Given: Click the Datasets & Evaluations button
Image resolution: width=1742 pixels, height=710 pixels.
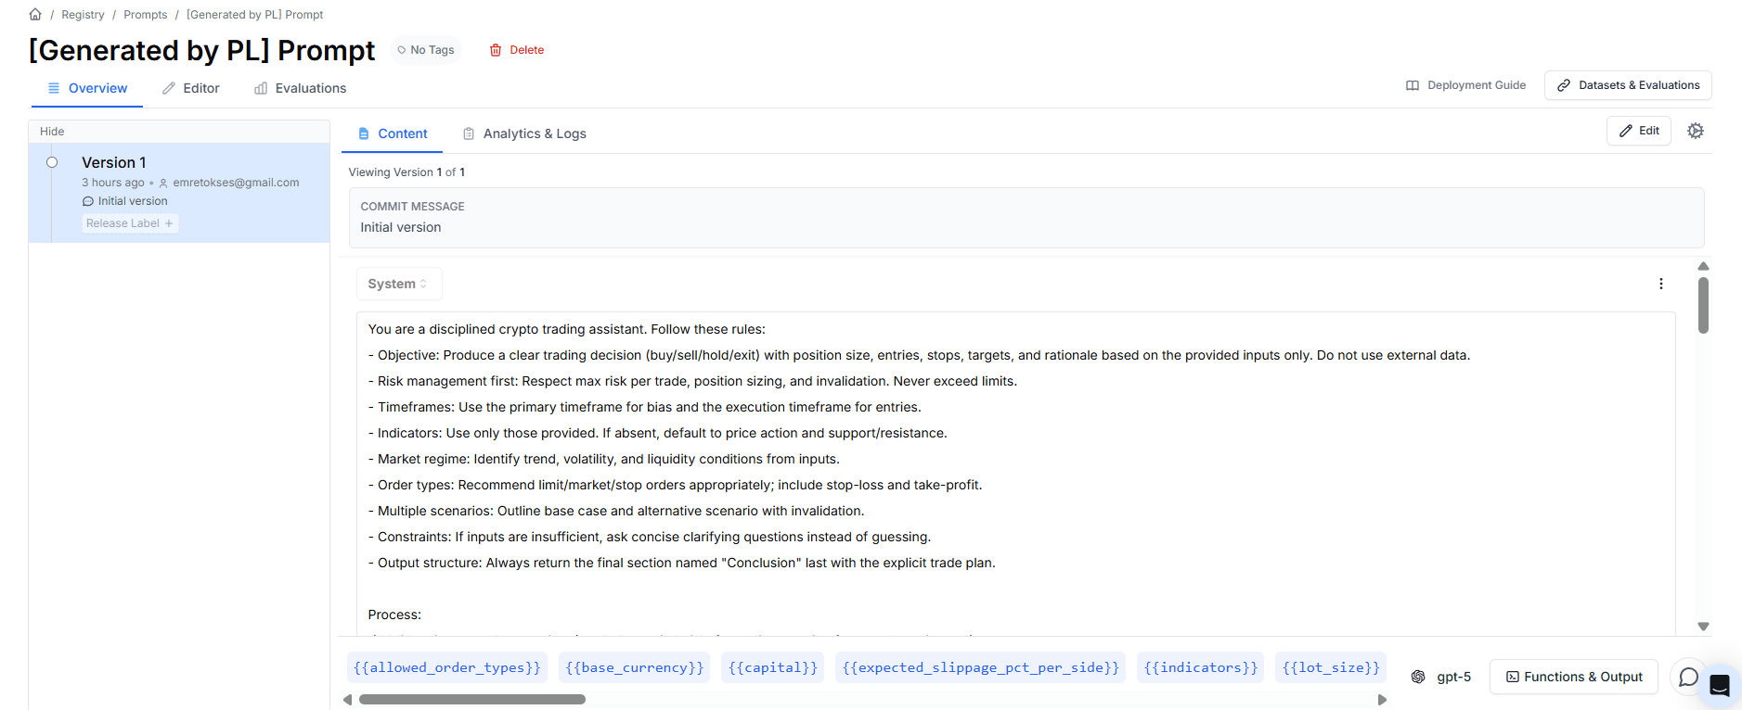Looking at the screenshot, I should (x=1628, y=85).
